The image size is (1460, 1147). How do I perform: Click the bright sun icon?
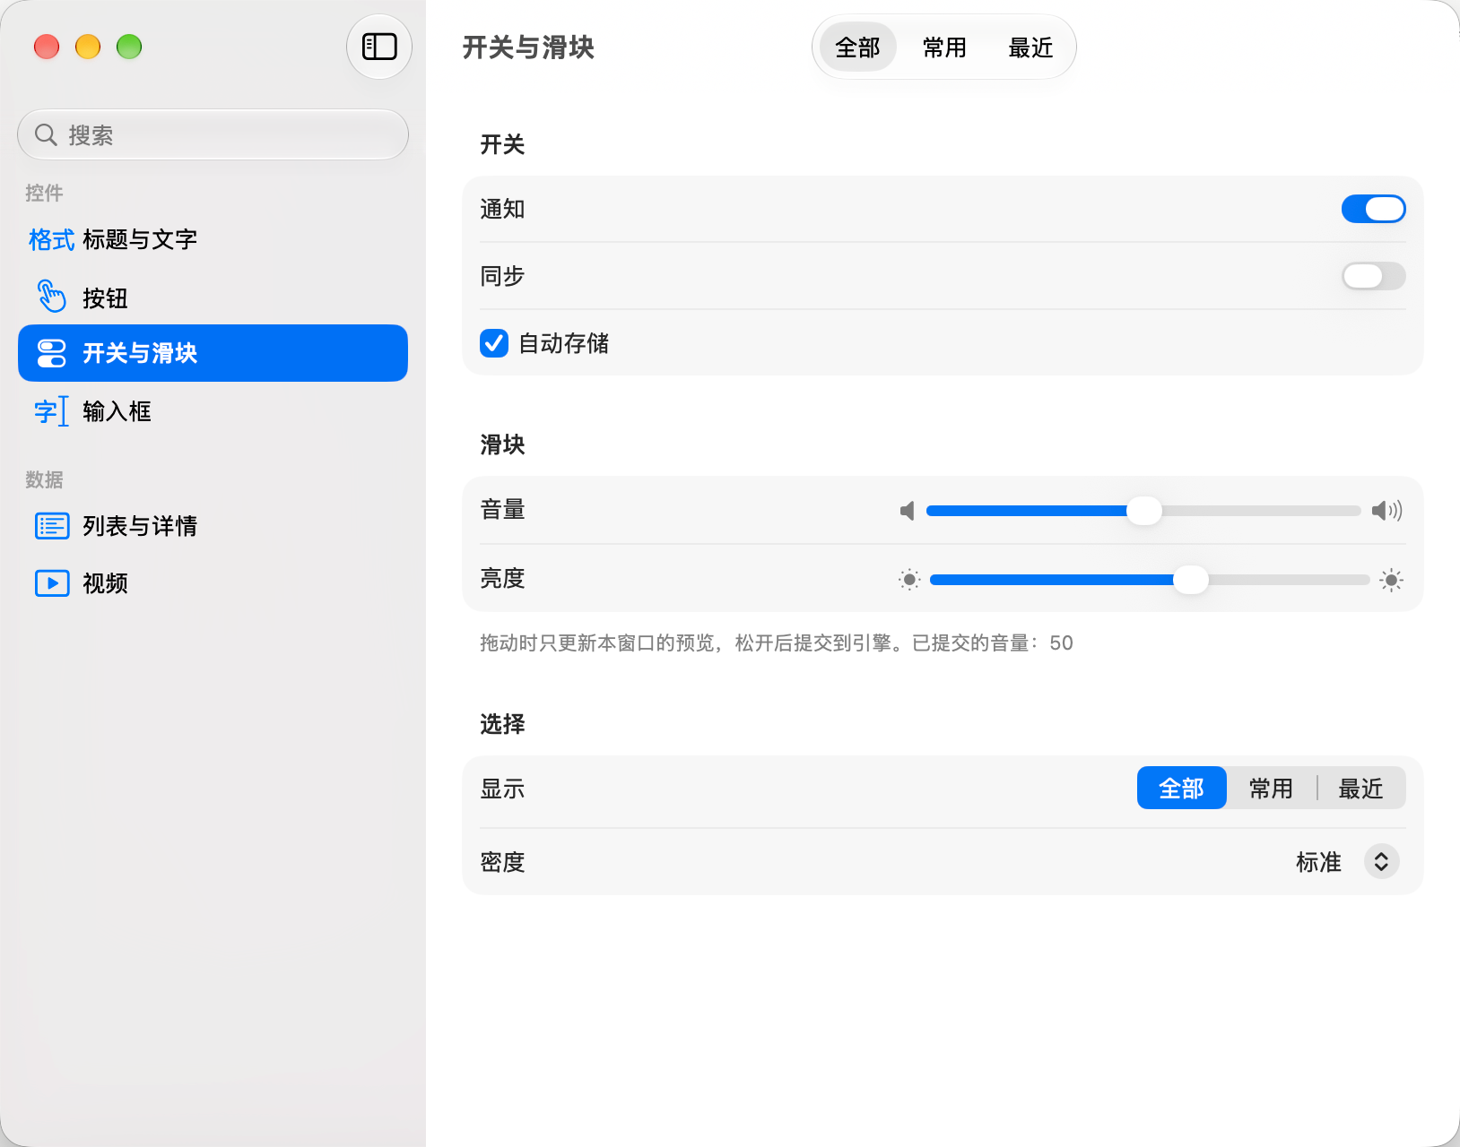pyautogui.click(x=1391, y=580)
